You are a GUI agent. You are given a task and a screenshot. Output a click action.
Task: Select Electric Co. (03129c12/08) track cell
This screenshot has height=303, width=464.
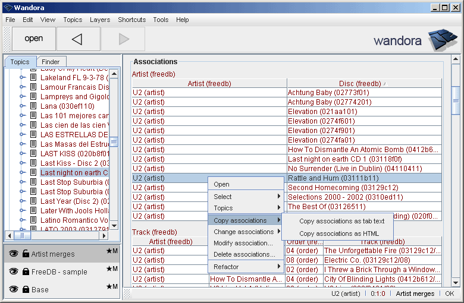coord(383,260)
